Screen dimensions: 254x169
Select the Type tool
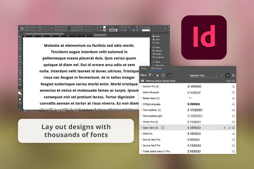click(20, 51)
